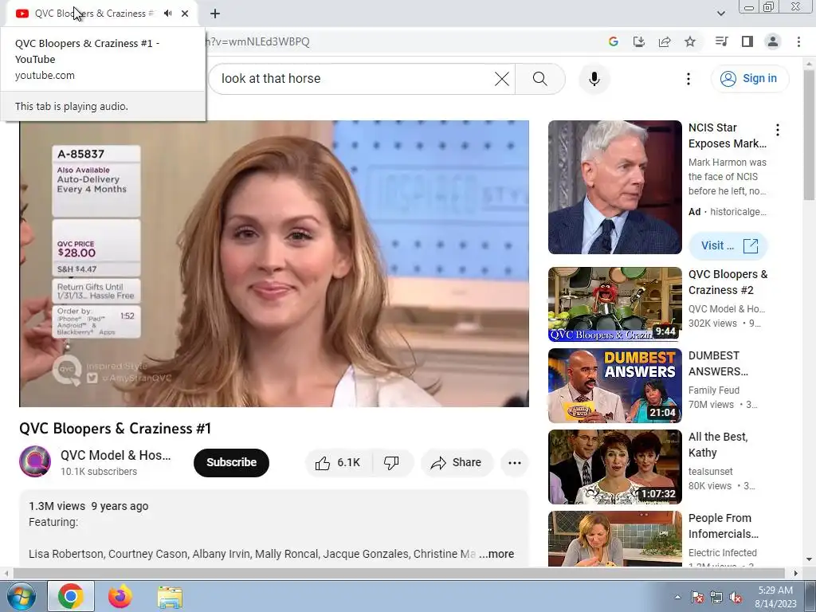
Task: Click the horizontal page scrollbar
Action: [398, 573]
